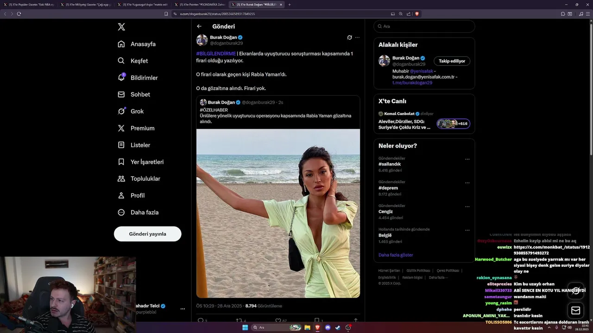The width and height of the screenshot is (593, 333).
Task: Open Bildirimler bell icon
Action: [x=121, y=77]
